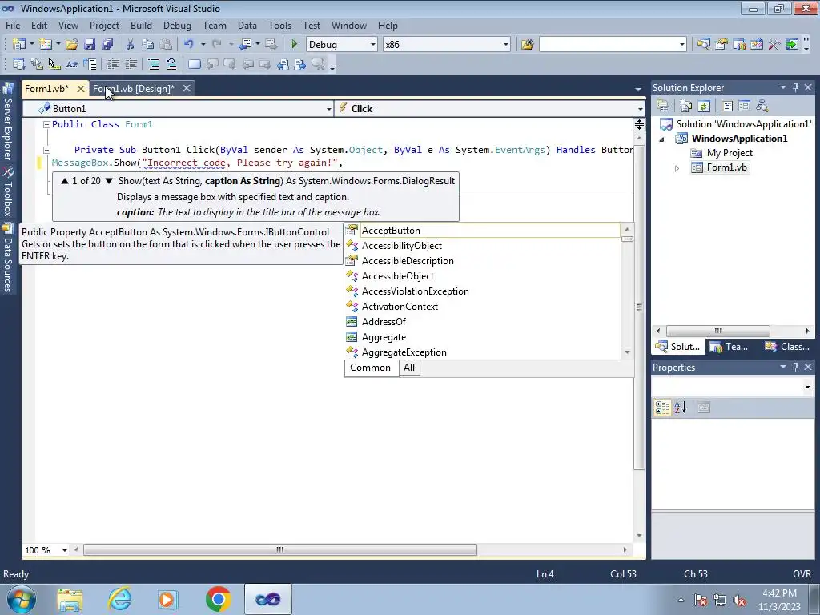Open the Properties Window toolbar icon
820x615 pixels.
click(x=722, y=45)
